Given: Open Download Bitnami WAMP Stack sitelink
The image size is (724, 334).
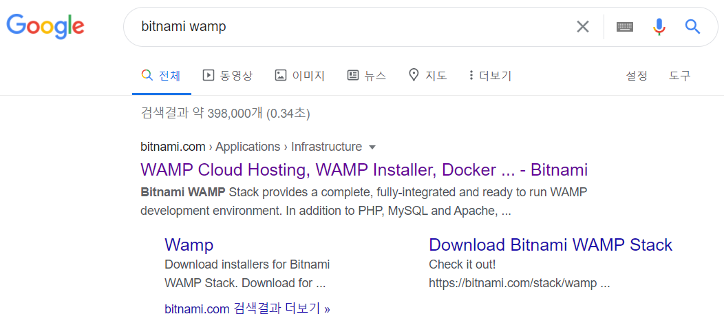Looking at the screenshot, I should (x=551, y=244).
